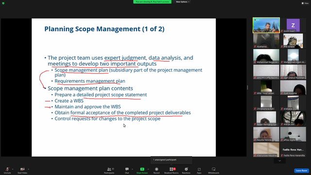
Task: Select Sigit Chairul Rochman's video tile
Action: tap(293, 72)
